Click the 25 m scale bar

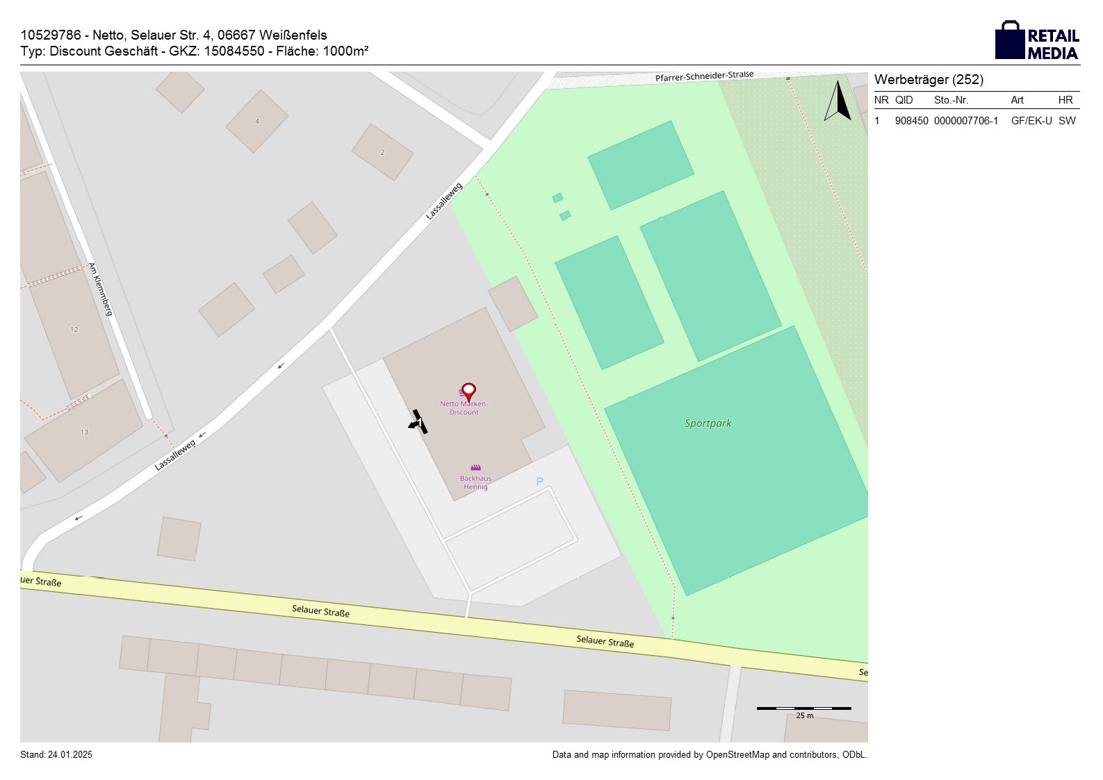pyautogui.click(x=803, y=708)
